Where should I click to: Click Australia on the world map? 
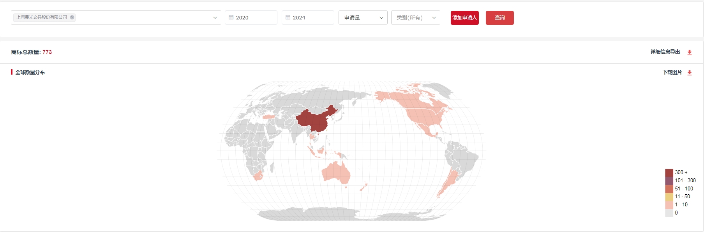(x=335, y=172)
